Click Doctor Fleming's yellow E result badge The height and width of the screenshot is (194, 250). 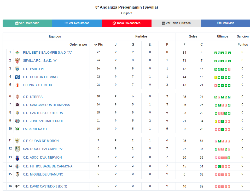tap(216, 77)
